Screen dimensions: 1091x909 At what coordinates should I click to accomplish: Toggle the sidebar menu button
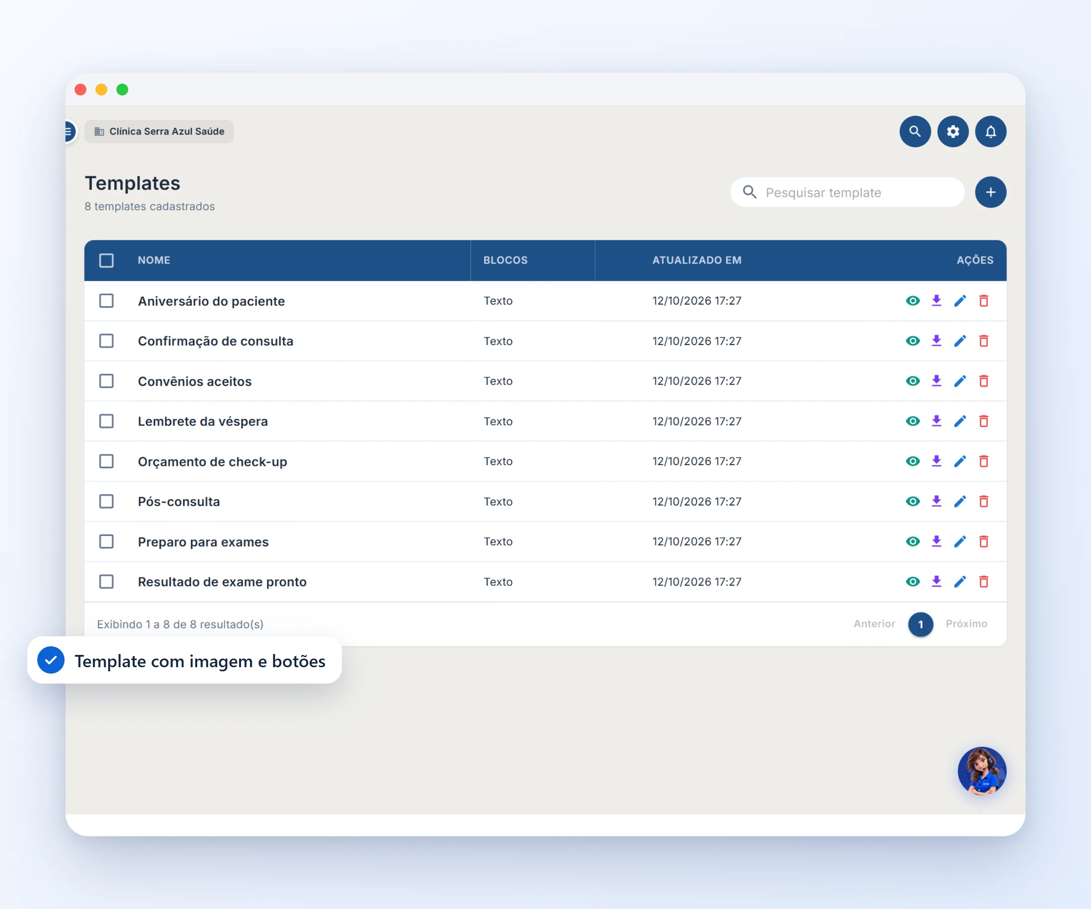(70, 131)
